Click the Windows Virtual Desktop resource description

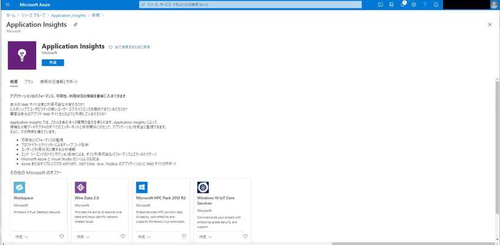(37, 212)
